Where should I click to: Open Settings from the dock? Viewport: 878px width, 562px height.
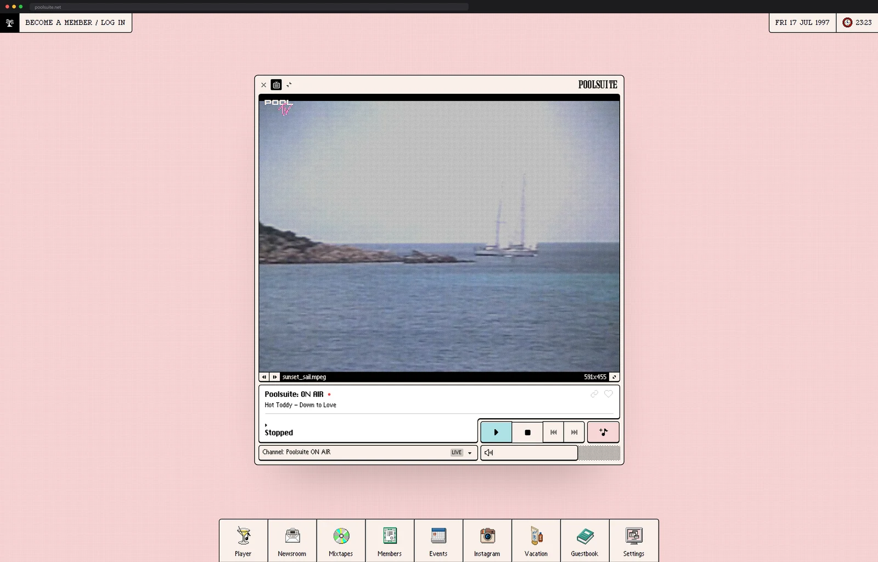pyautogui.click(x=634, y=541)
